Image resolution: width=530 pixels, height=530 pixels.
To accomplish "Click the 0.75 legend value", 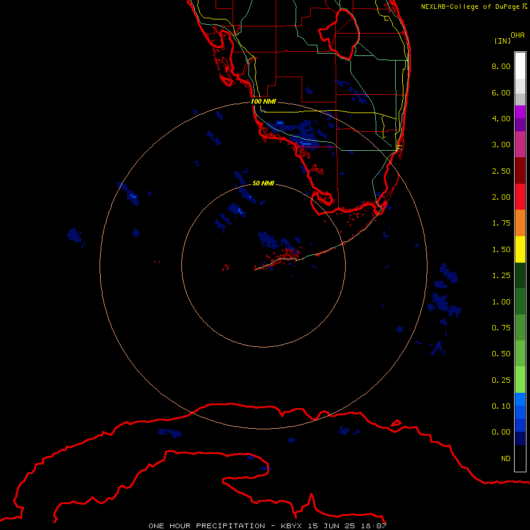I will click(501, 328).
